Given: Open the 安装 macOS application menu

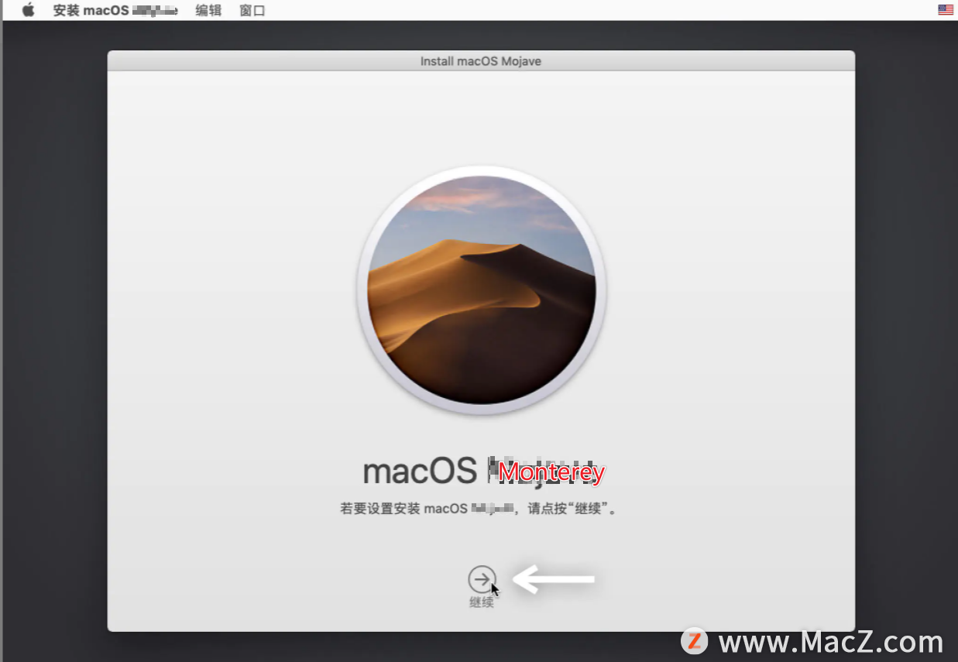Looking at the screenshot, I should pyautogui.click(x=115, y=10).
